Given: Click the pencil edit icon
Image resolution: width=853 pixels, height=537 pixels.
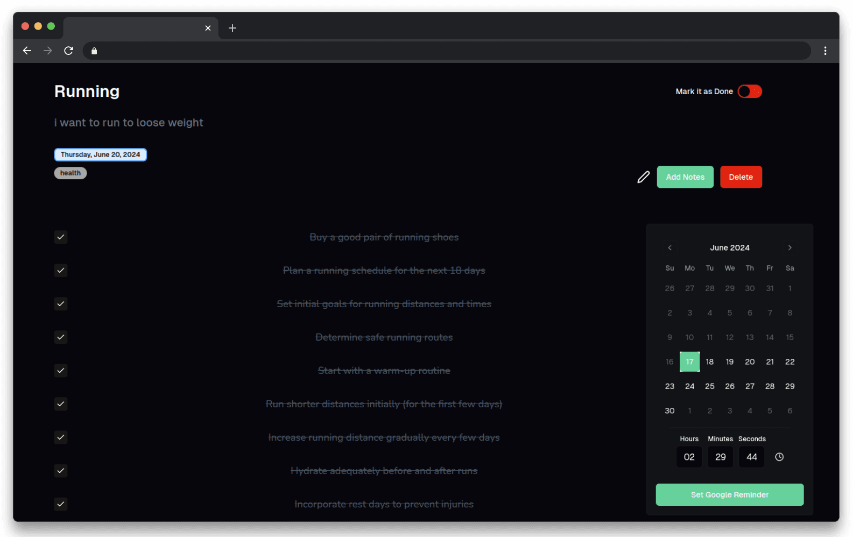Looking at the screenshot, I should click(x=643, y=177).
